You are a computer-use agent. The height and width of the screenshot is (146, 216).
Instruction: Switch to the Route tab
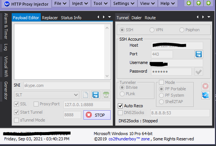coord(150,18)
